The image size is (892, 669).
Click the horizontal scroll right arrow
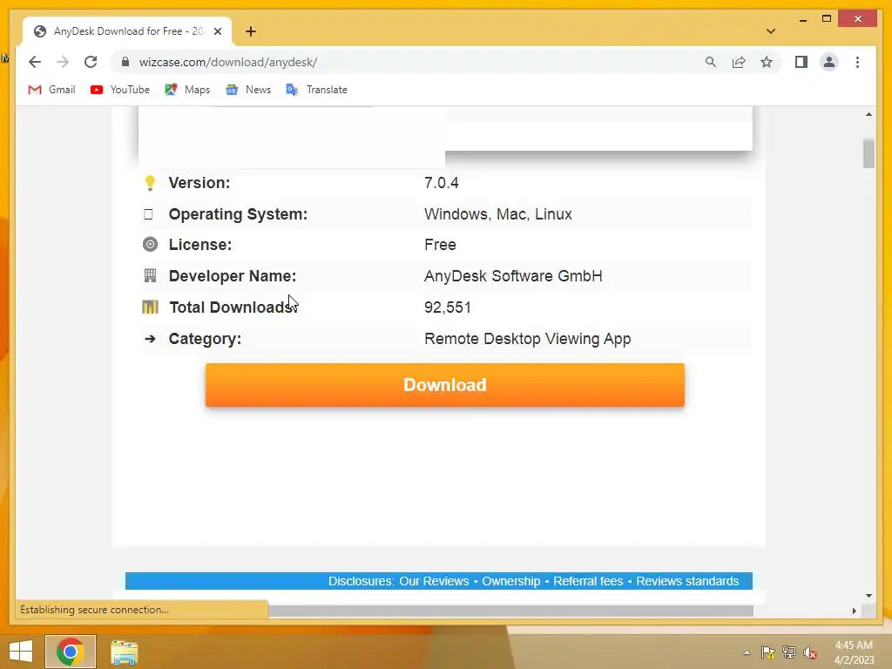point(854,611)
